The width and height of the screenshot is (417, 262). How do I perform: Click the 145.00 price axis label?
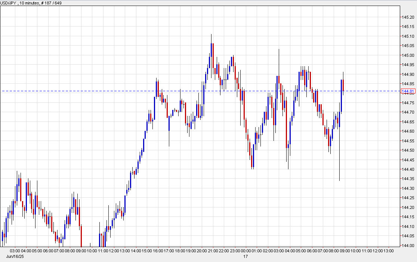click(x=408, y=55)
